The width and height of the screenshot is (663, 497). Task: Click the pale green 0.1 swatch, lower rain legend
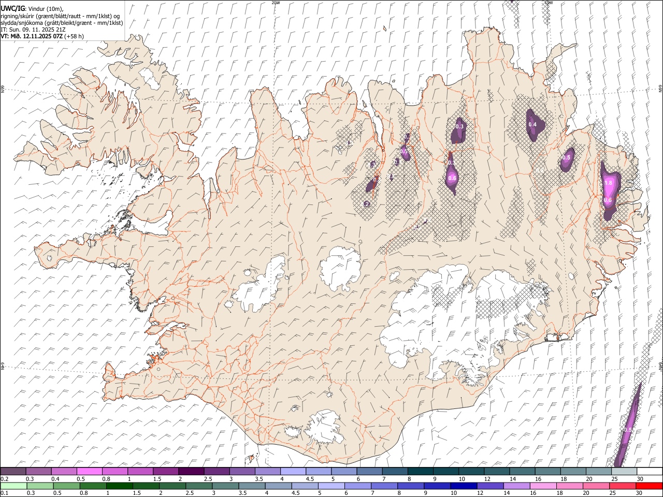pos(14,486)
